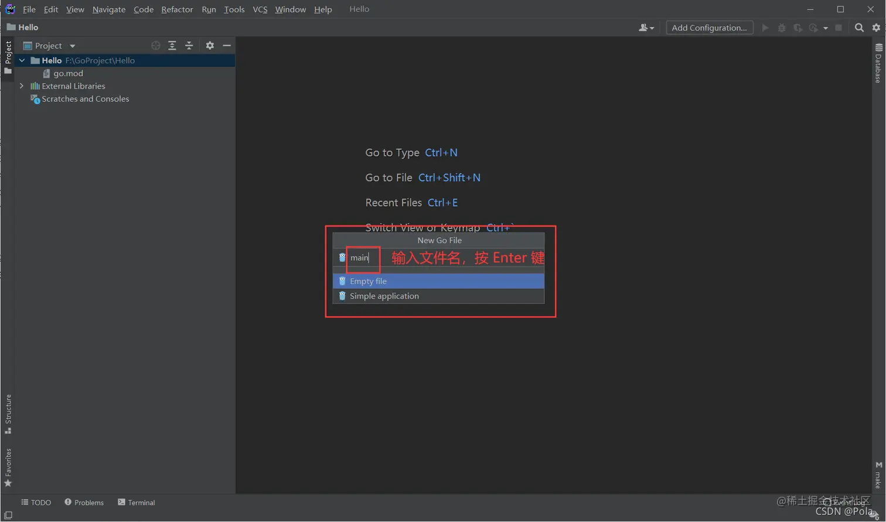Open the Database tool window tab
Image resolution: width=886 pixels, height=522 pixels.
tap(878, 63)
